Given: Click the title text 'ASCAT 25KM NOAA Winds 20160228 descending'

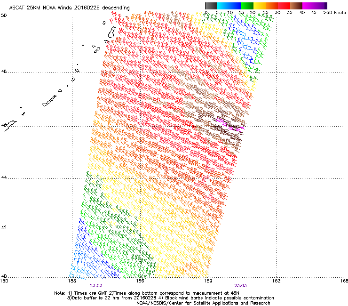Looking at the screenshot, I should click(x=69, y=8).
